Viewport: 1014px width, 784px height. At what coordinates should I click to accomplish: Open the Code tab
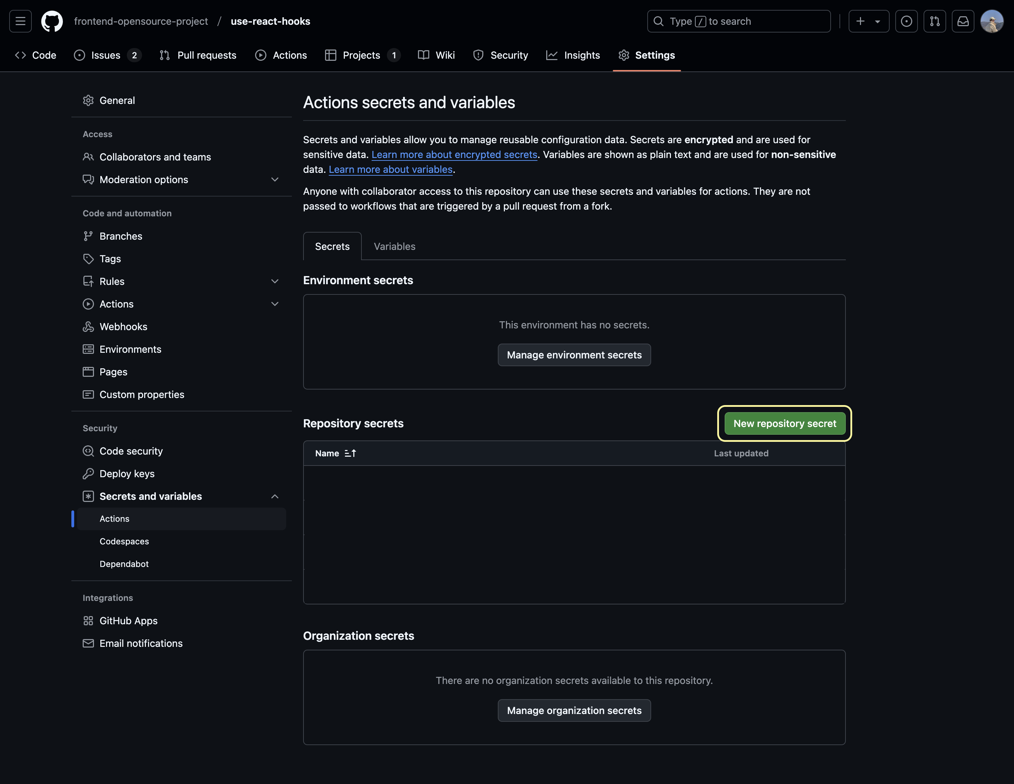coord(36,55)
